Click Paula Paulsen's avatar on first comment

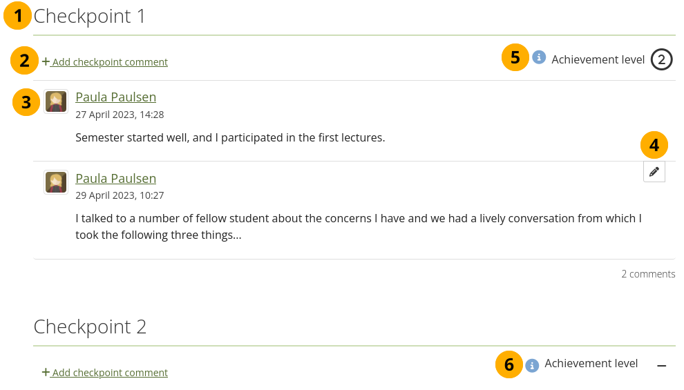56,101
